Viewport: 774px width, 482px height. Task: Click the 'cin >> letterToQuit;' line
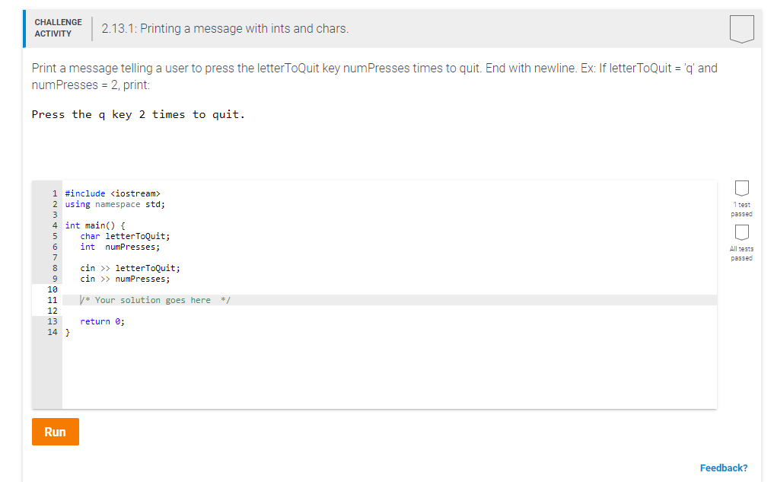(x=129, y=267)
